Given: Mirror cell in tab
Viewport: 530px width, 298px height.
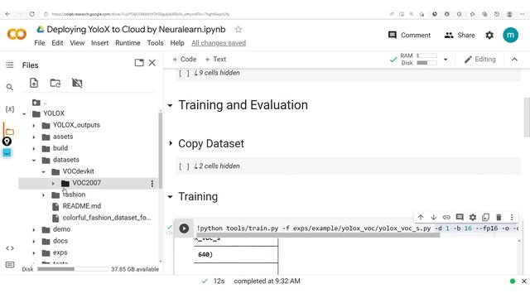Looking at the screenshot, I should click(x=486, y=217).
